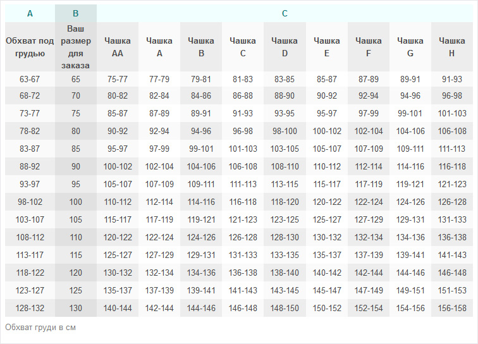
Task: Select the '115-117' cell under Чашка E
Action: (x=327, y=185)
